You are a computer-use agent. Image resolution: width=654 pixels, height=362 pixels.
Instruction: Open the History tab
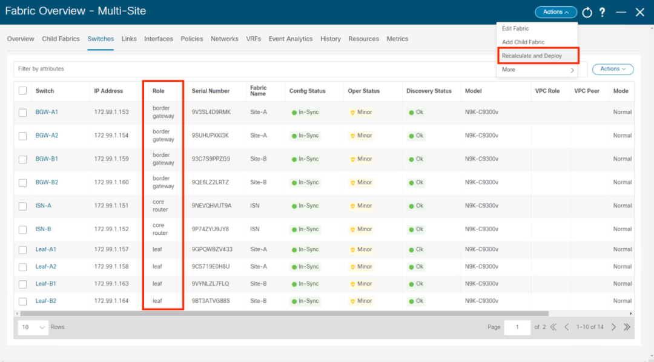coord(331,39)
